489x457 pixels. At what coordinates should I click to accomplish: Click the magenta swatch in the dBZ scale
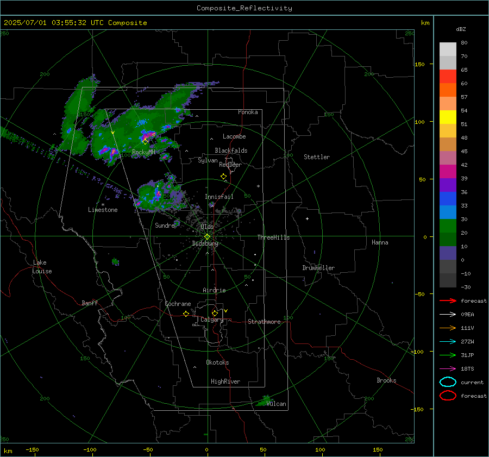(448, 172)
